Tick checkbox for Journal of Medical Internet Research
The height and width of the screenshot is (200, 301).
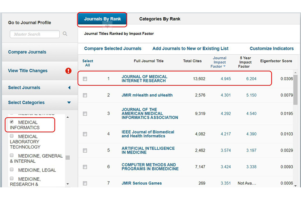(x=85, y=79)
